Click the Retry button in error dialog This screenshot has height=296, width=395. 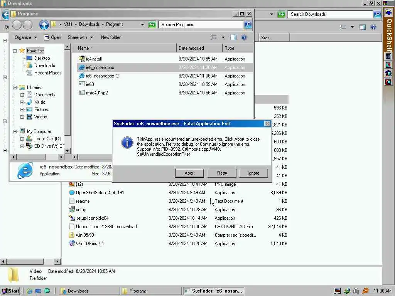(222, 173)
